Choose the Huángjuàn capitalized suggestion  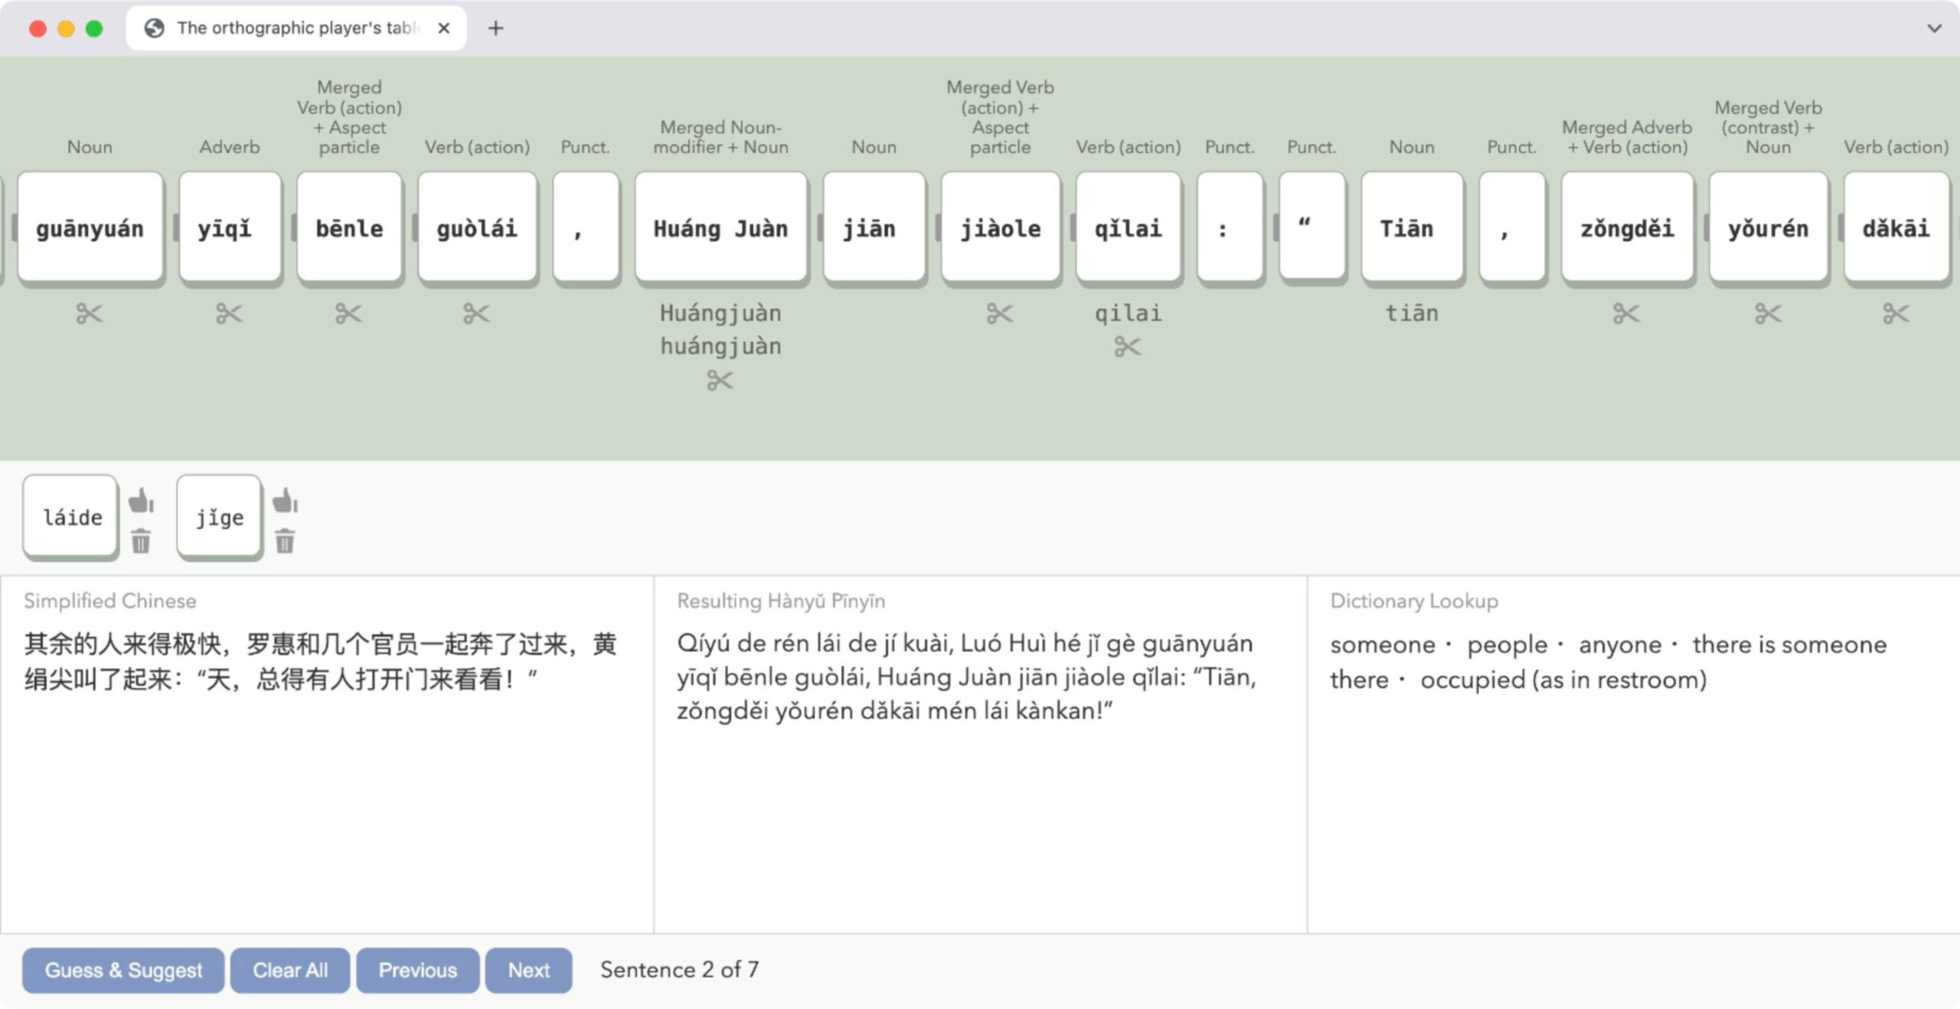tap(720, 313)
